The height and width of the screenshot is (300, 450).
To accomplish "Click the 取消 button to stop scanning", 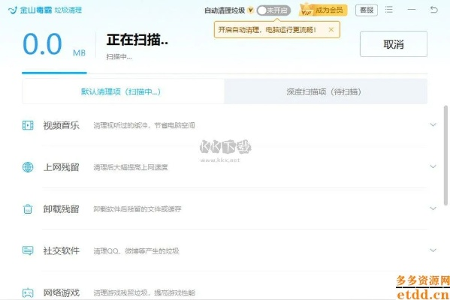I will [394, 44].
